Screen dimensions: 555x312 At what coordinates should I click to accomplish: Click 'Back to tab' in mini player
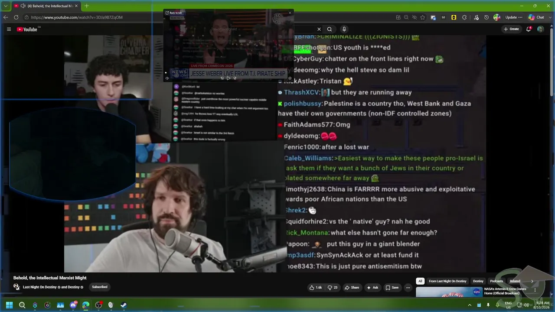click(x=174, y=13)
